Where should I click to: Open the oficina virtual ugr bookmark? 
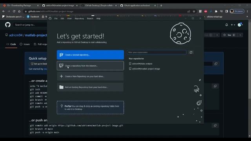tap(215, 16)
